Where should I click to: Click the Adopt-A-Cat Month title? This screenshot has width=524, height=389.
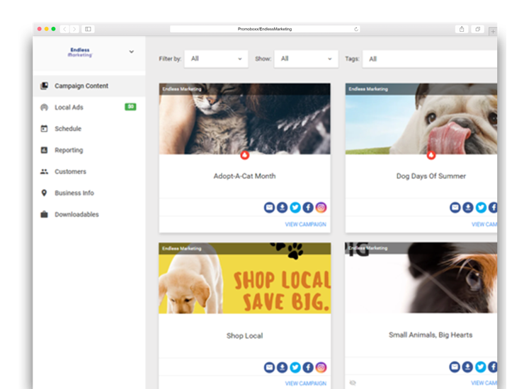coord(244,176)
